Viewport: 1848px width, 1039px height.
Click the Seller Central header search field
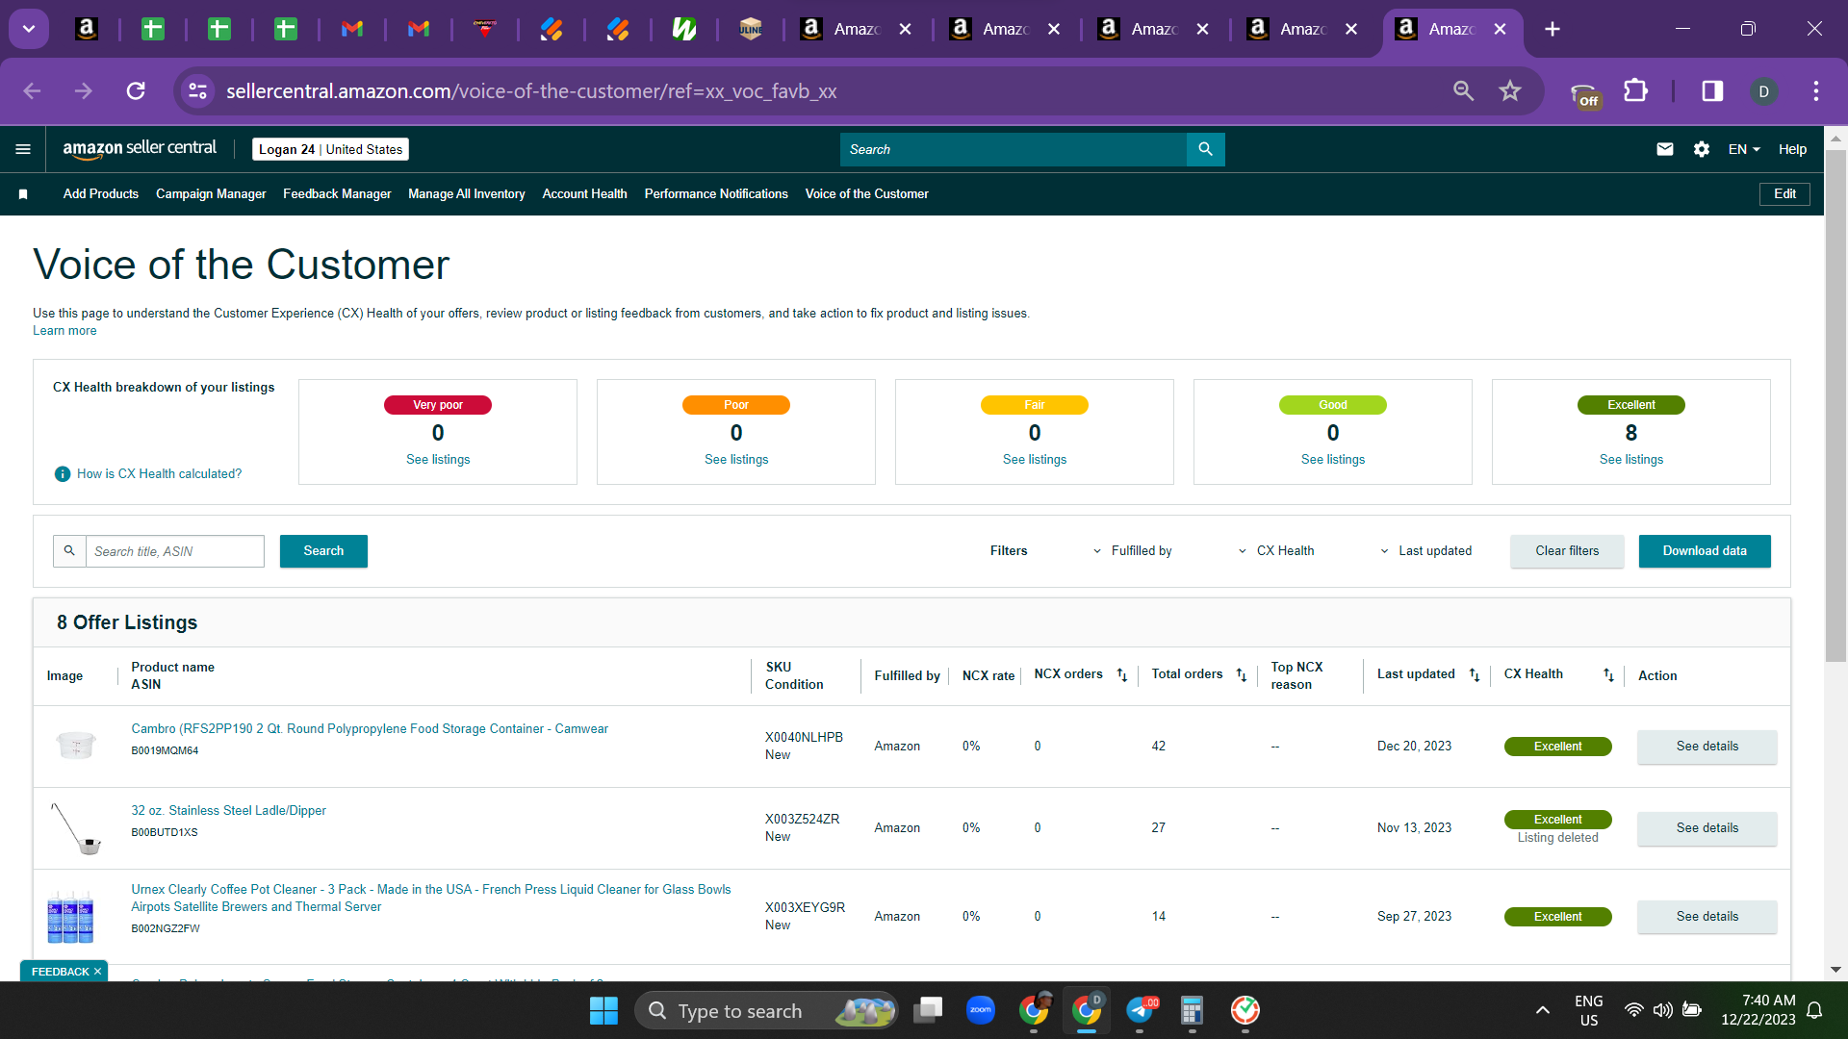point(1014,149)
